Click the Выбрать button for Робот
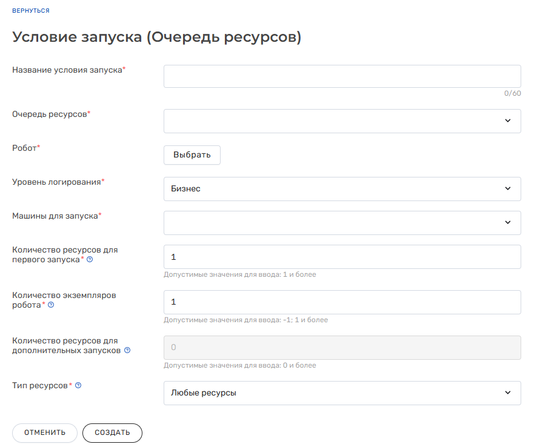The height and width of the screenshot is (447, 540). [192, 155]
